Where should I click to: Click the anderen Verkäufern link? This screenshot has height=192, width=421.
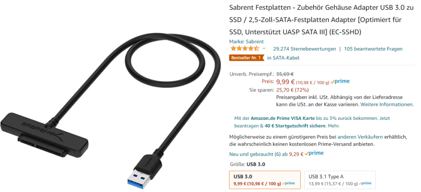[x=360, y=137]
